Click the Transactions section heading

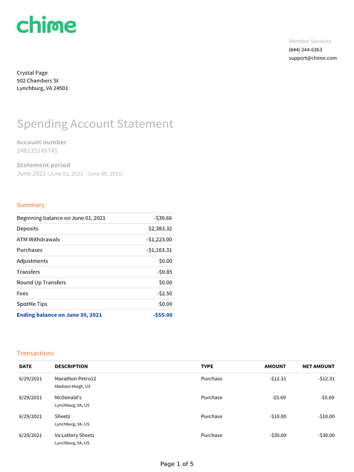click(35, 354)
